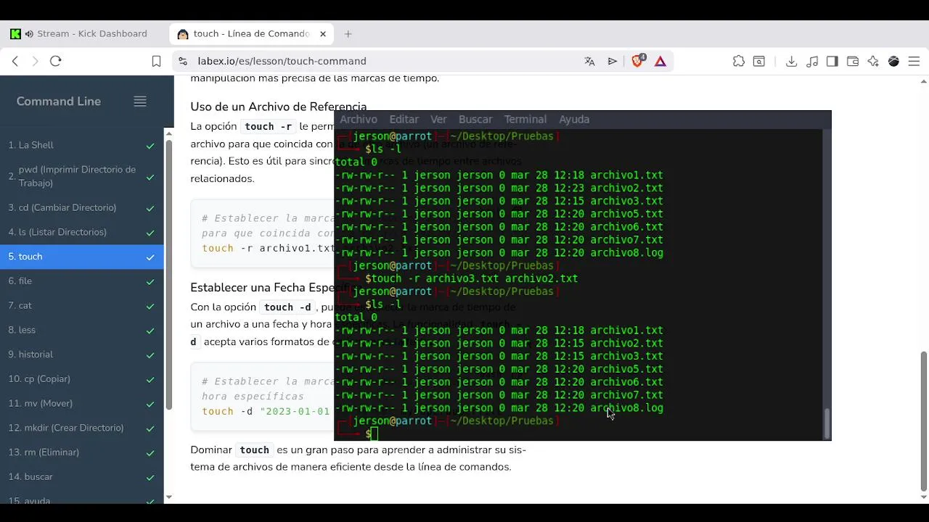Click the terminal window scrollbar thumb
This screenshot has width=929, height=522.
827,423
